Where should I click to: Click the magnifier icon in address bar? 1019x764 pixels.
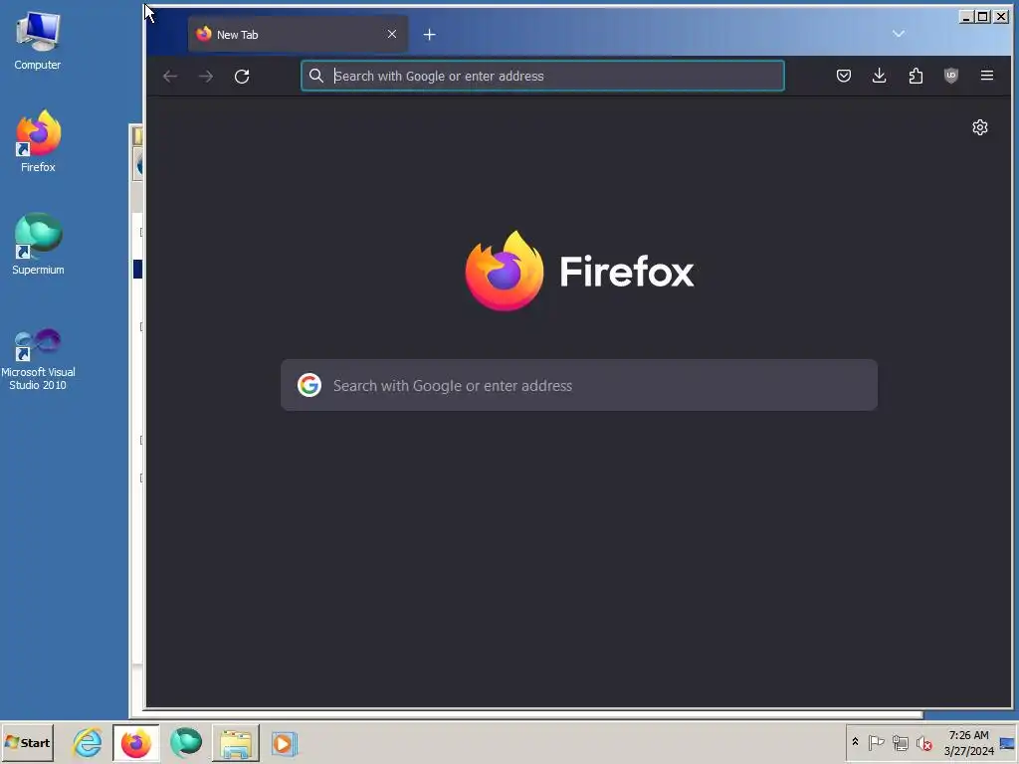[x=315, y=76]
